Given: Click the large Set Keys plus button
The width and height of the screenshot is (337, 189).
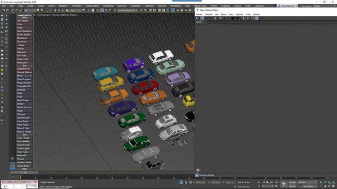Looking at the screenshot, I should tap(284, 184).
